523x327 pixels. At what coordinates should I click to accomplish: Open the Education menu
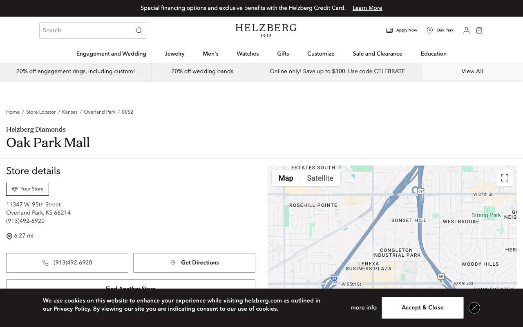click(434, 54)
